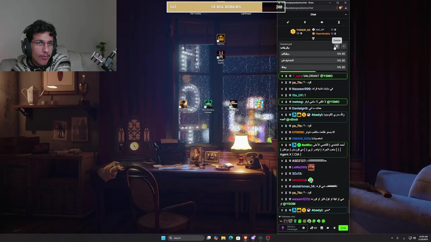Click the trash icon in chat toolbar
The width and height of the screenshot is (431, 242).
(305, 22)
